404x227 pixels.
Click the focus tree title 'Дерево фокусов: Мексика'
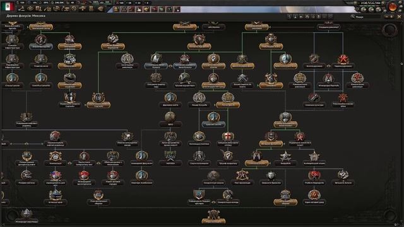click(x=26, y=16)
